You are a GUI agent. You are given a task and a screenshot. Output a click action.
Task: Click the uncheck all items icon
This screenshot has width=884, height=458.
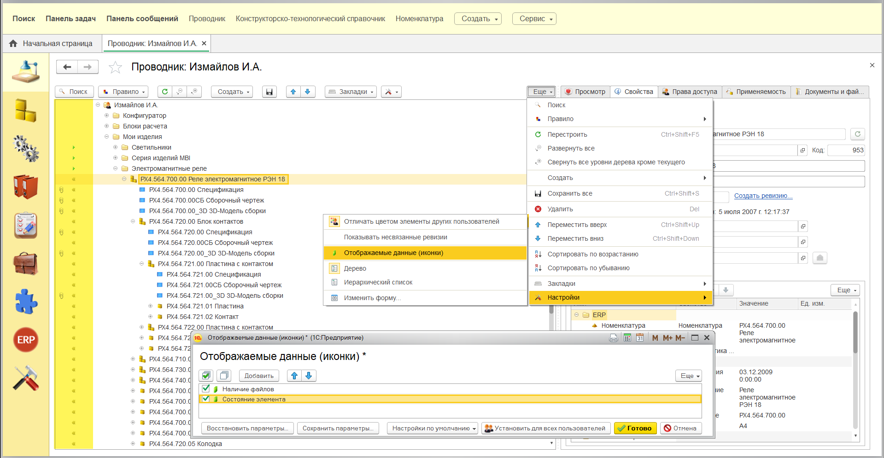coord(224,376)
